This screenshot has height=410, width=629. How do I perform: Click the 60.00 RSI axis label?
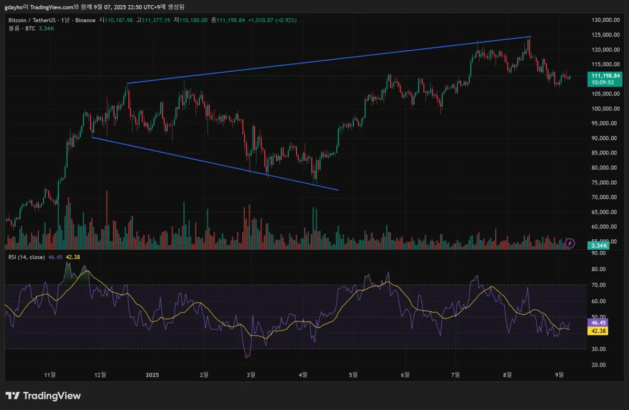(x=598, y=301)
